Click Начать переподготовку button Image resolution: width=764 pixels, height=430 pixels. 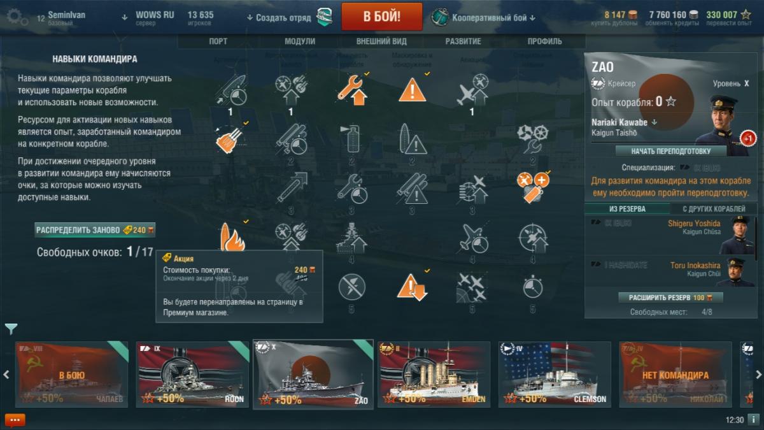671,152
